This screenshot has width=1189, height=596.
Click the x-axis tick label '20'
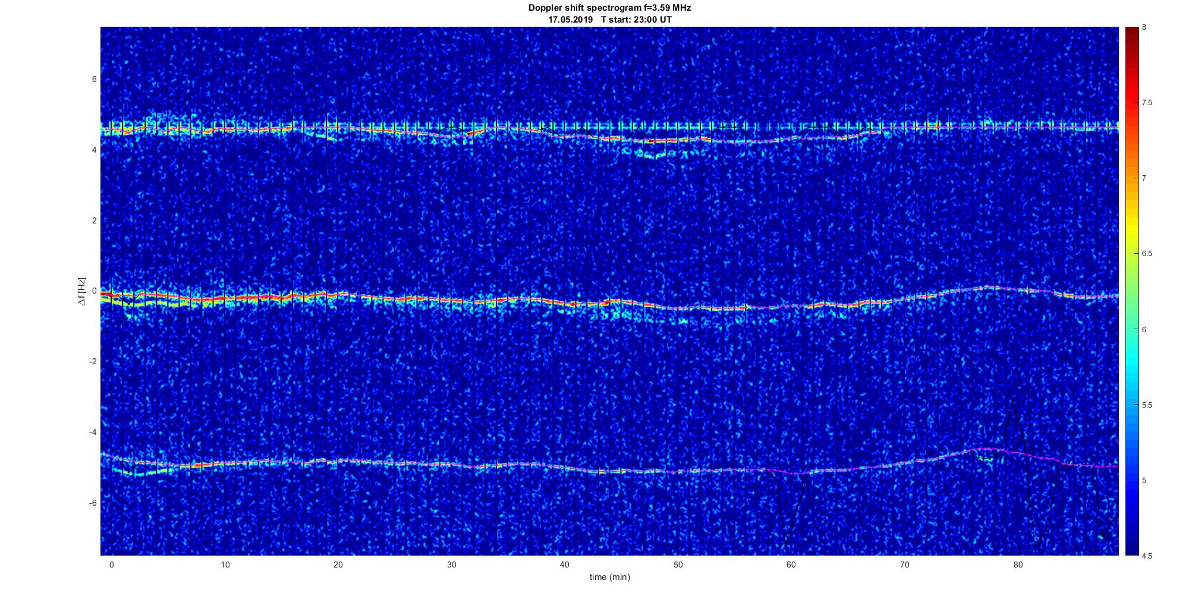tap(338, 565)
